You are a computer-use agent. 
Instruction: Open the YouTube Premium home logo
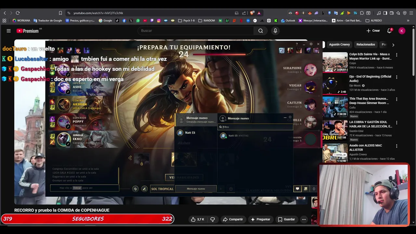point(28,31)
